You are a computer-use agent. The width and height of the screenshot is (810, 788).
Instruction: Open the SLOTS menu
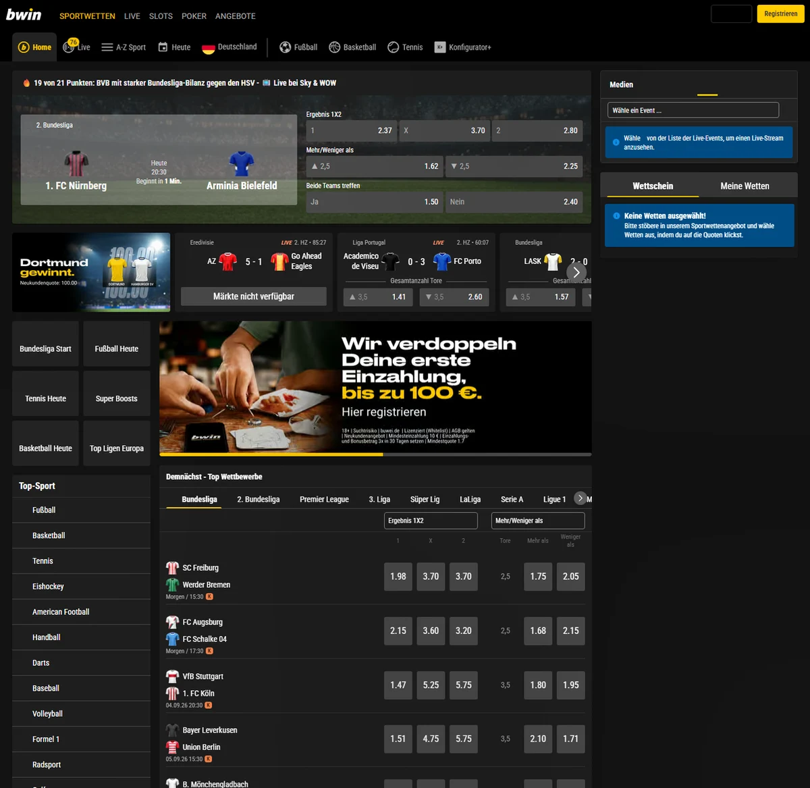point(161,16)
